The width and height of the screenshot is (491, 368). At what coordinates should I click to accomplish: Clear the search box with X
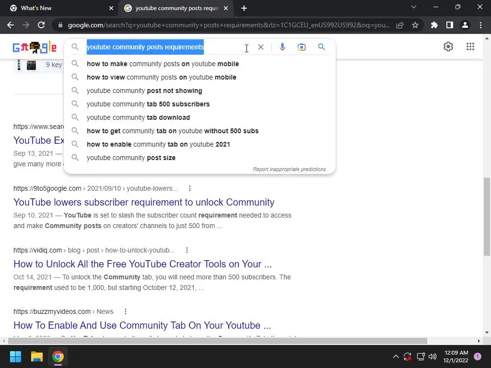click(261, 47)
